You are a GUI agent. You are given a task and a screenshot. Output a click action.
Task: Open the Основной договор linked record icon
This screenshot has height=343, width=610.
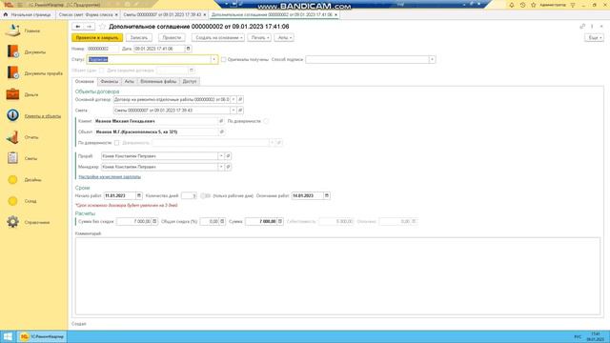(240, 99)
